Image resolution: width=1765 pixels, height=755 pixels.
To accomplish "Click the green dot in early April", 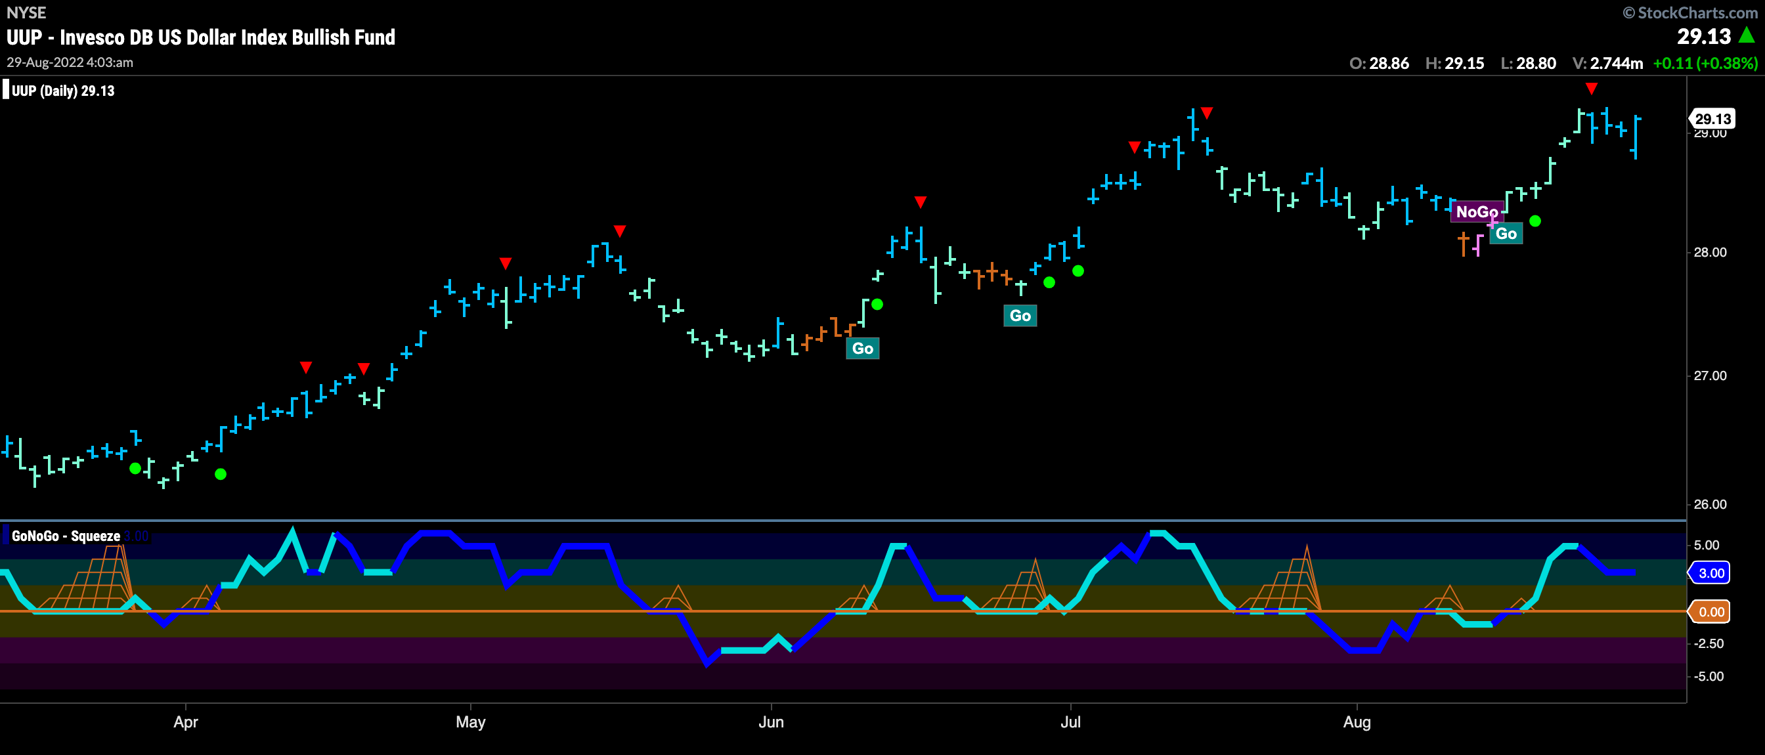I will (220, 474).
